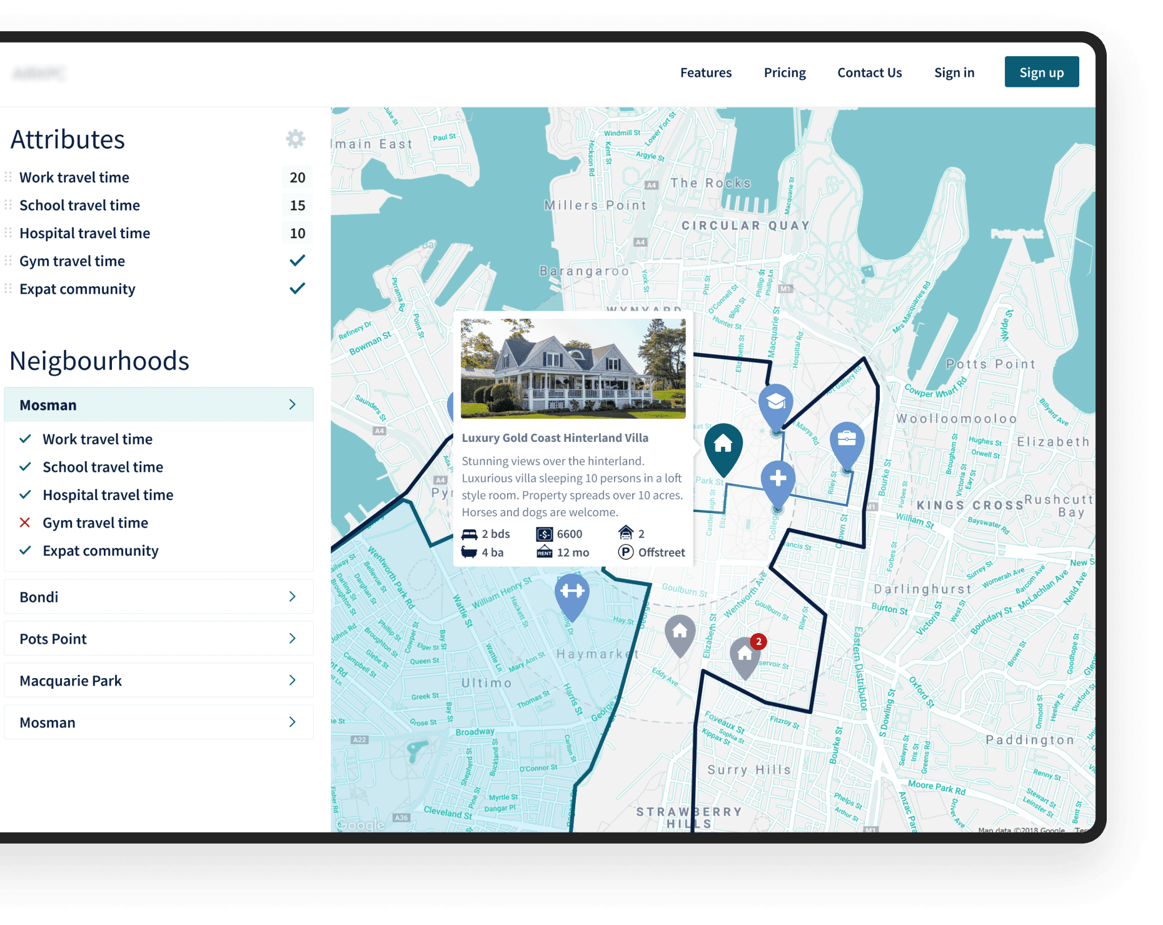Click the Bondi neighbourhood row

pyautogui.click(x=159, y=597)
